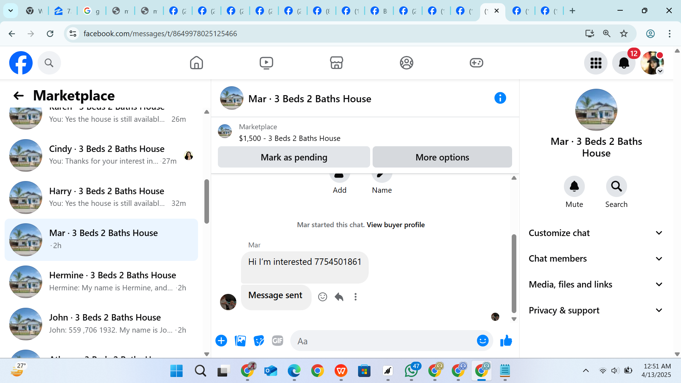Attach a photo with the image icon

(x=240, y=341)
